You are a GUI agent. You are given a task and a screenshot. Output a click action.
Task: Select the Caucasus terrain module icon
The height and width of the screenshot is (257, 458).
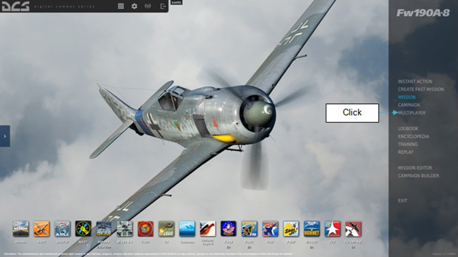pos(187,228)
